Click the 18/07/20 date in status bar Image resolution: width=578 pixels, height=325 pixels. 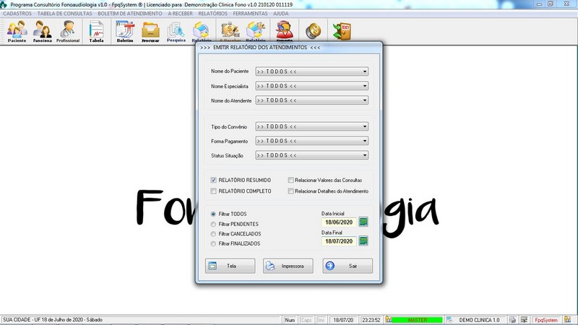pyautogui.click(x=343, y=320)
